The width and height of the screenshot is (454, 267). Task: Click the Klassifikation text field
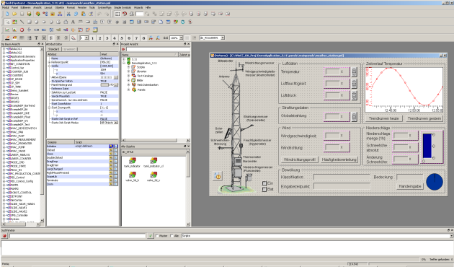342,177
